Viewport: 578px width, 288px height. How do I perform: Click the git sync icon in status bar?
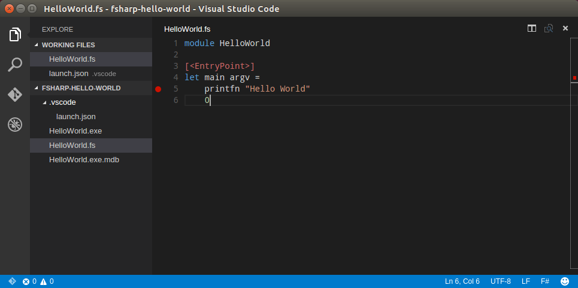click(x=12, y=281)
